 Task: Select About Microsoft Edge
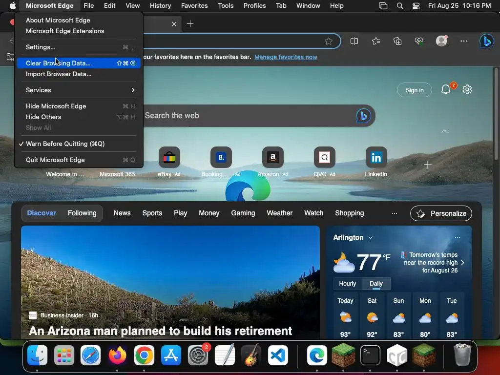79,20
